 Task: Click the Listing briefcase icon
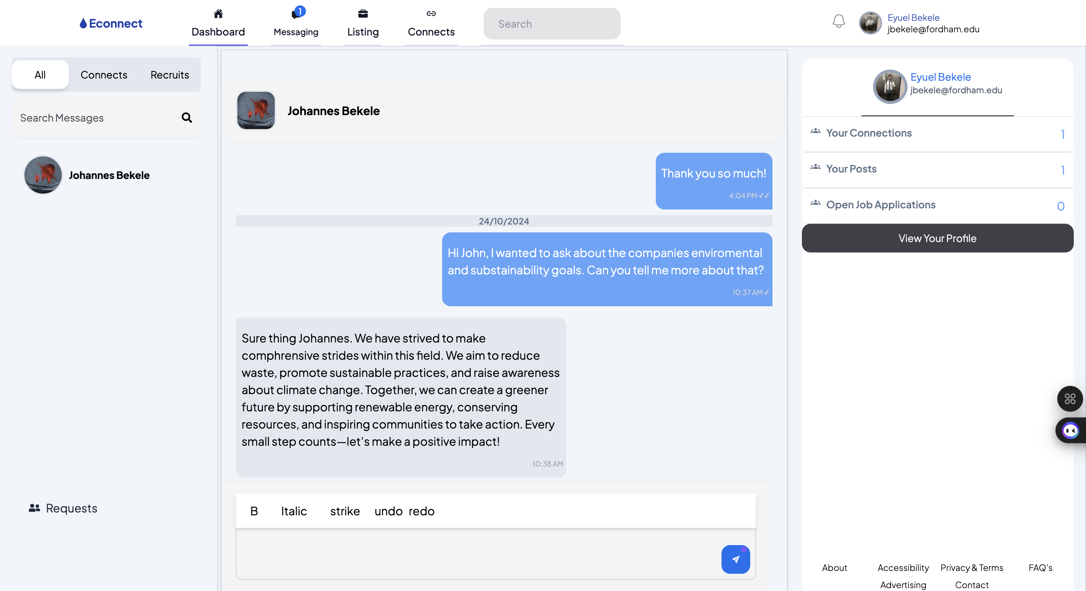pyautogui.click(x=363, y=14)
